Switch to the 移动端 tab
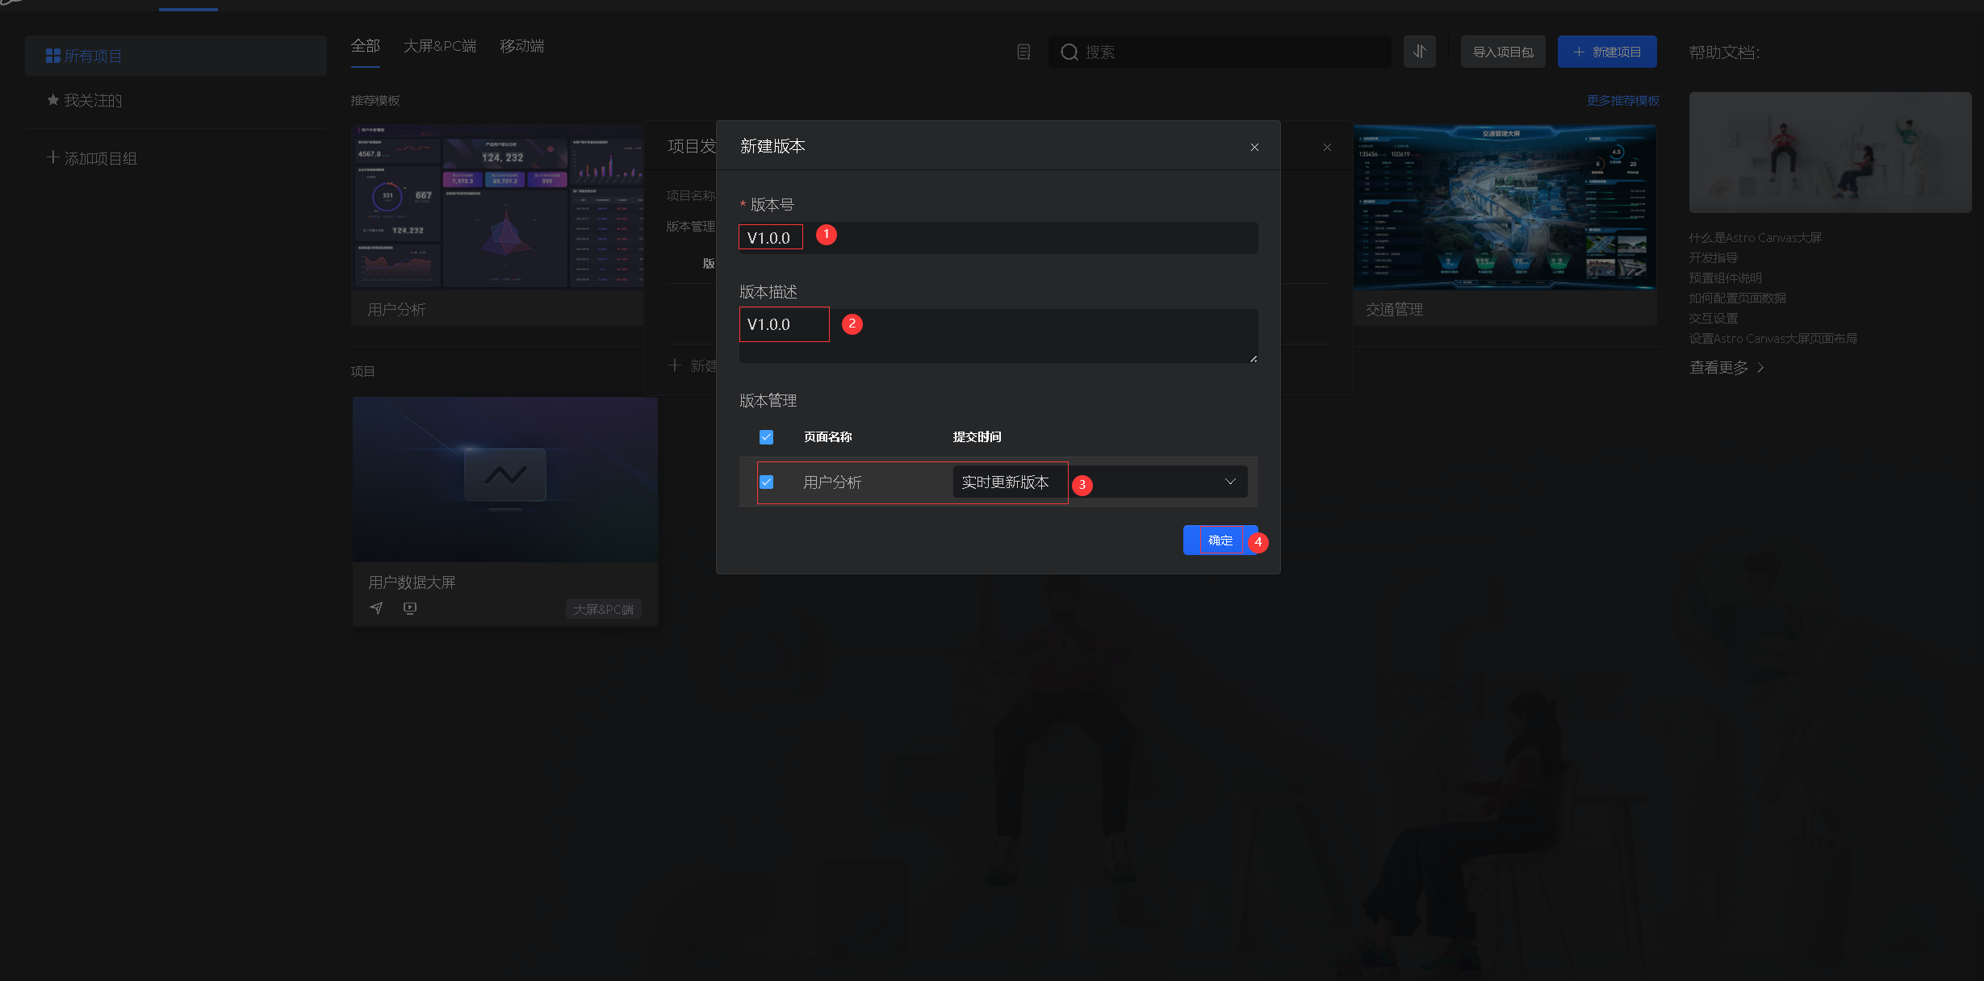 (x=521, y=46)
